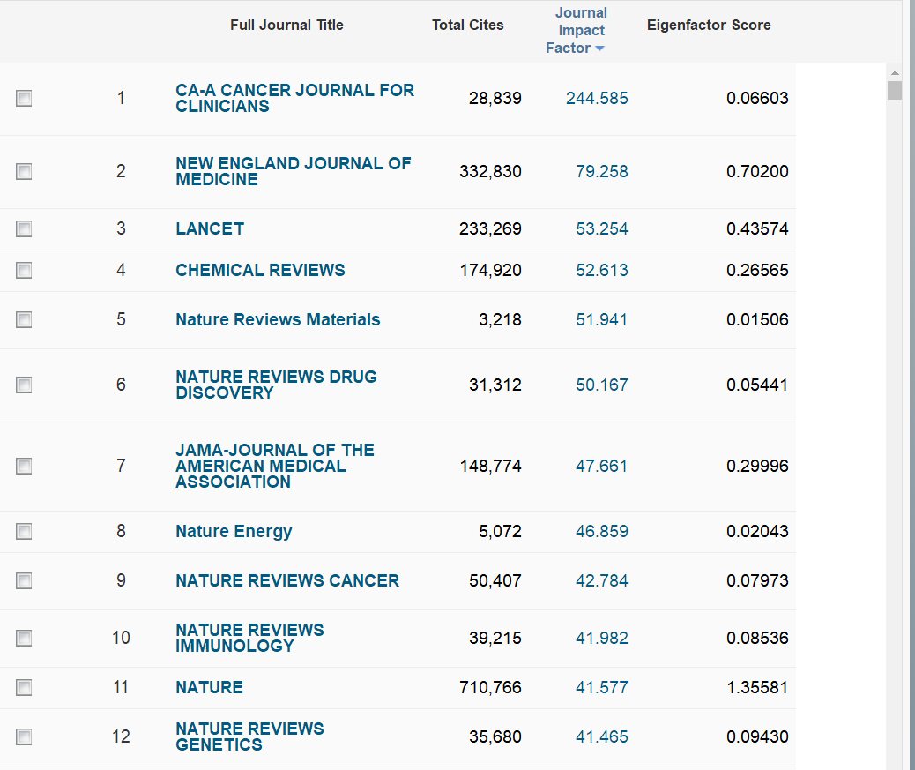Select eigenfactor score 0.09430

[757, 736]
